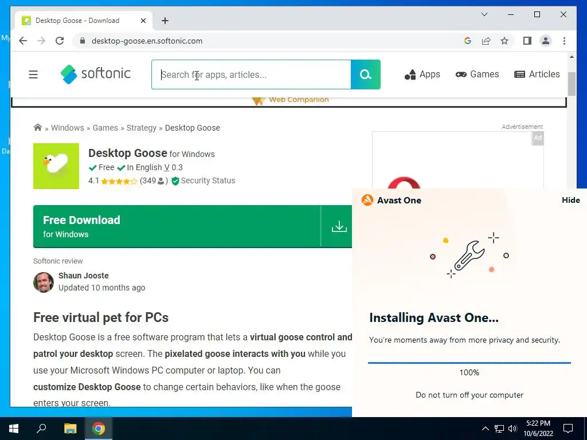The width and height of the screenshot is (587, 440).
Task: Show hidden system tray icons
Action: click(485, 429)
